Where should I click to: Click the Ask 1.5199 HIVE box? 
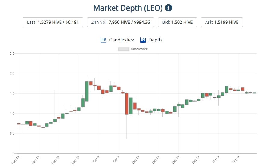point(222,22)
